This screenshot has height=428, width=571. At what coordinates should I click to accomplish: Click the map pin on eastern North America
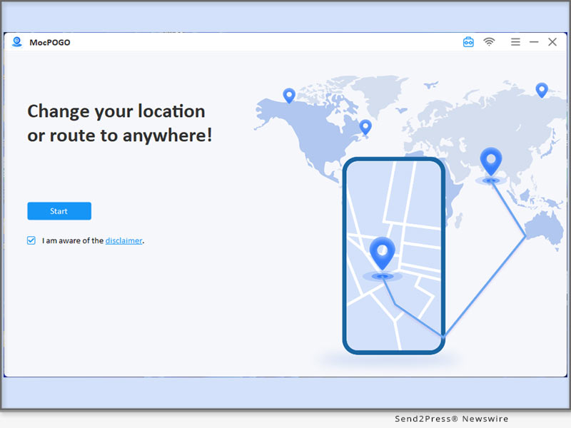365,127
